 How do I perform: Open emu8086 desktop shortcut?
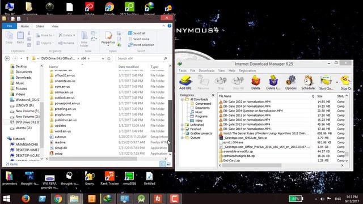click(x=129, y=178)
